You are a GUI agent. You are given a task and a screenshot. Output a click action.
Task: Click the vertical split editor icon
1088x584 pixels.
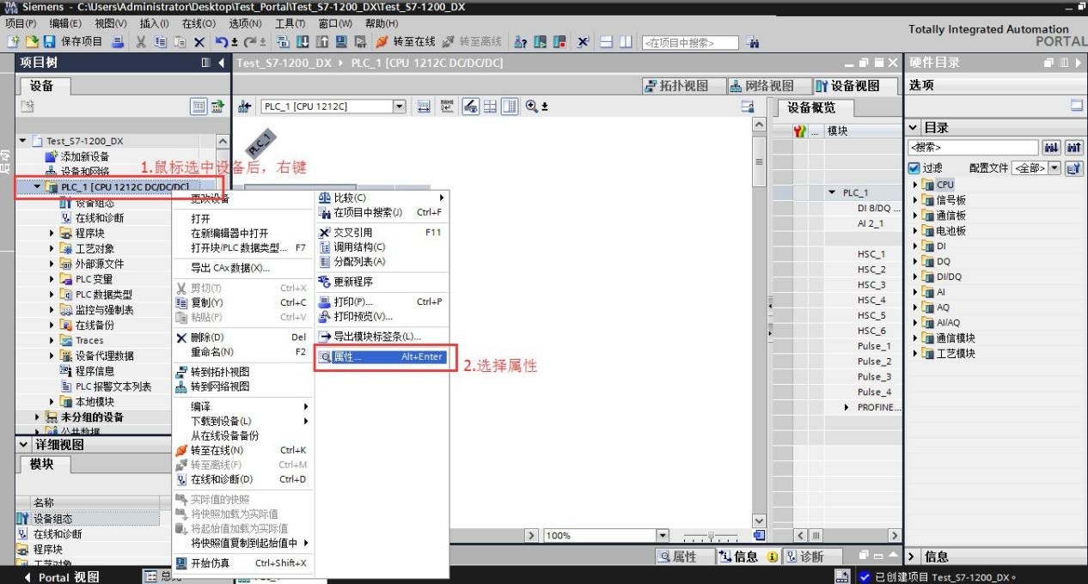click(626, 42)
